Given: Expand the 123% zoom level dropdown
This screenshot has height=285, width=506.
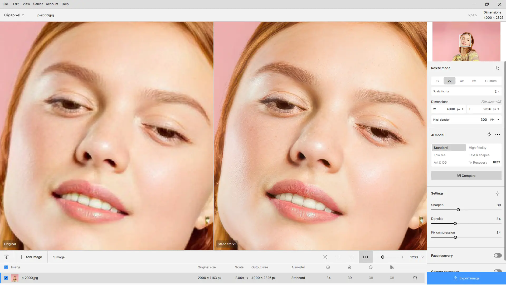Looking at the screenshot, I should pos(422,257).
